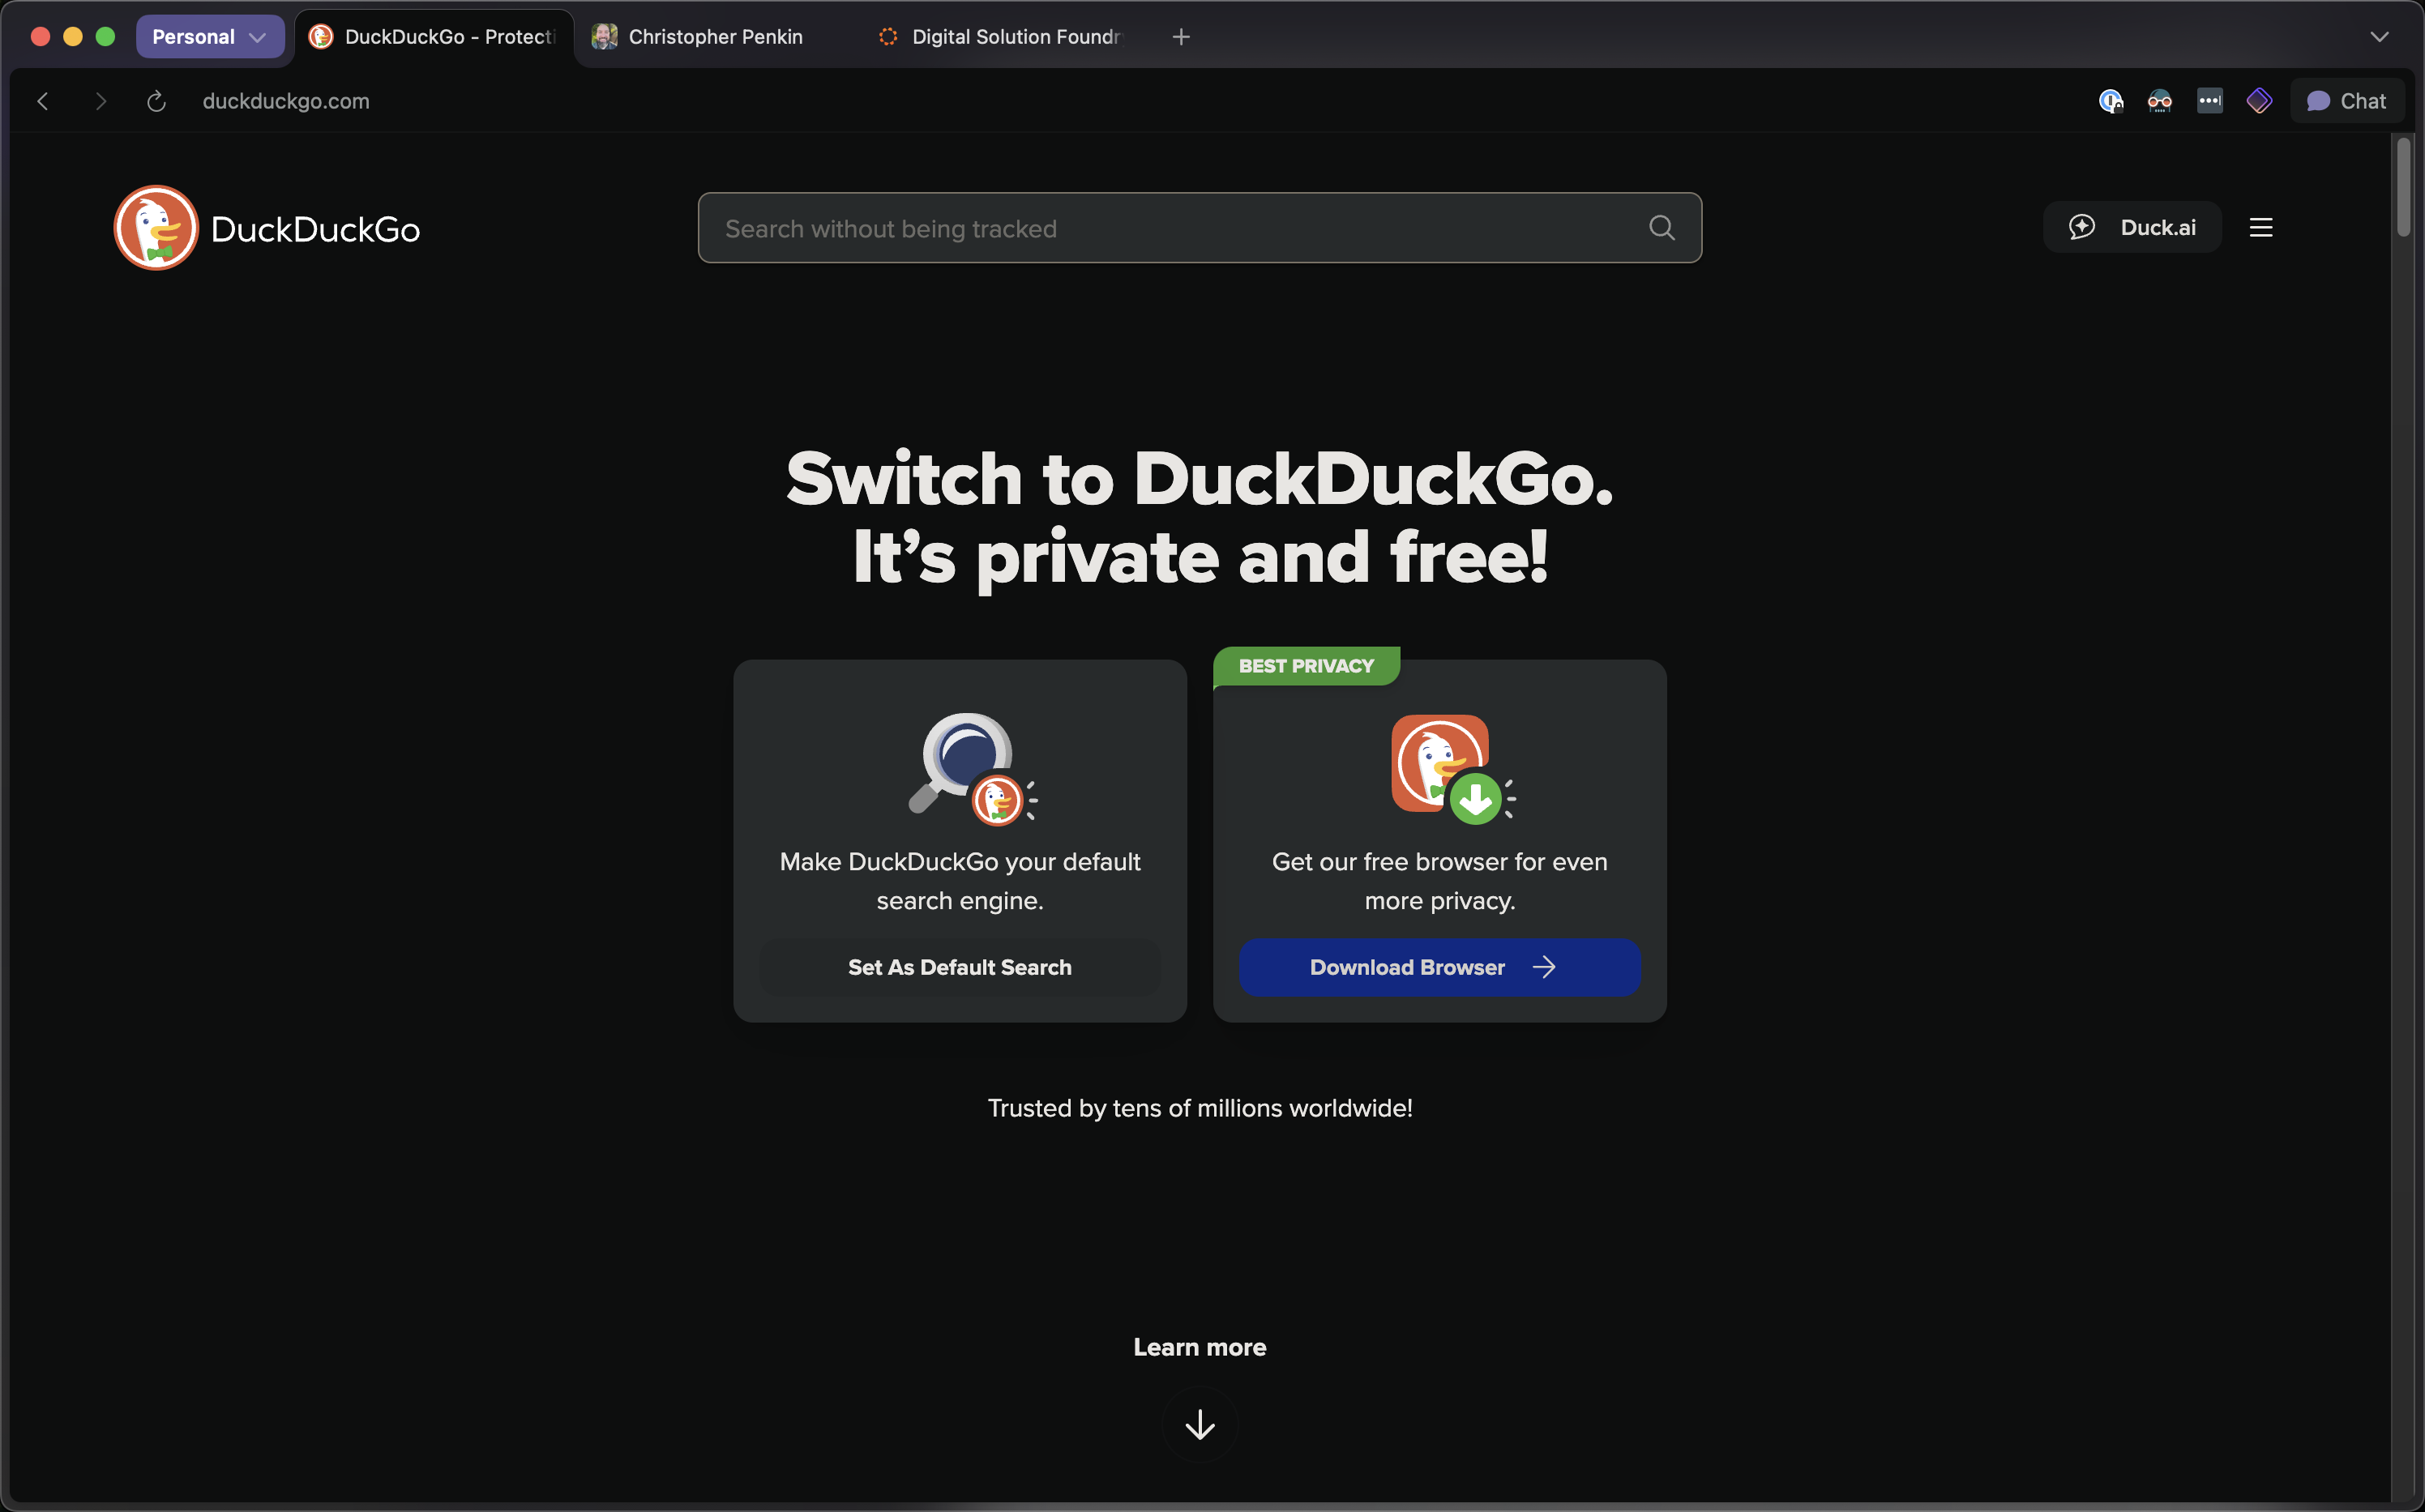
Task: Click the magnifier search icon in search box
Action: (x=1661, y=228)
